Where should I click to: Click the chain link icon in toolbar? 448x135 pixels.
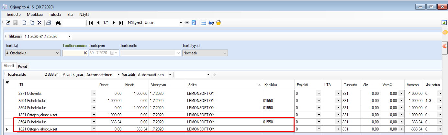[187, 23]
